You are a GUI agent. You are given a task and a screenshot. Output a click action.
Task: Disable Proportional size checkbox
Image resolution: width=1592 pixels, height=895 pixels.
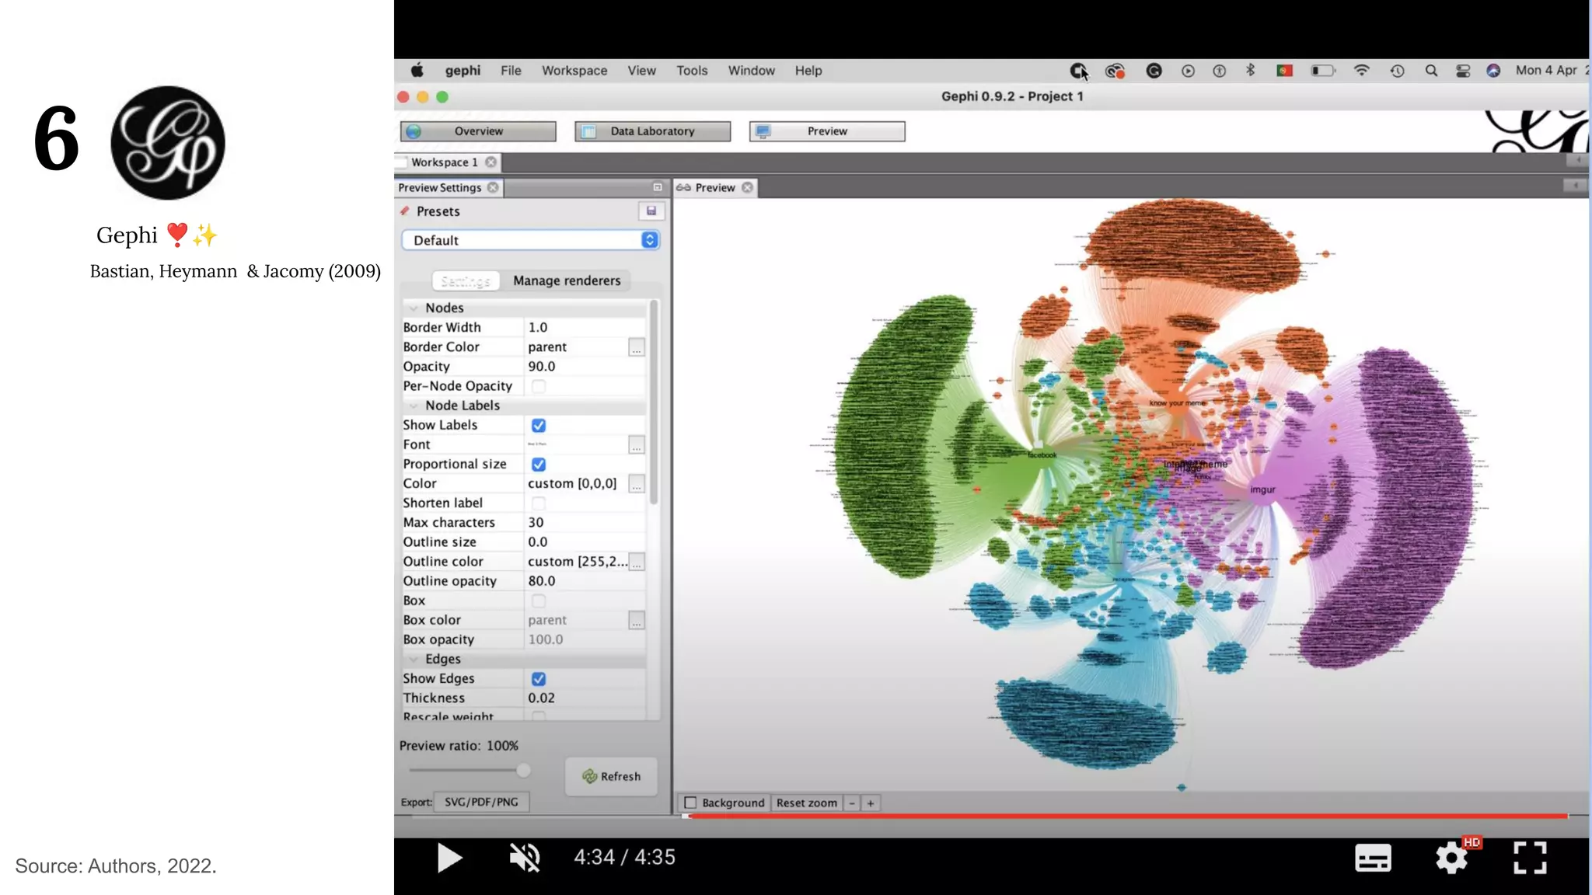click(538, 464)
